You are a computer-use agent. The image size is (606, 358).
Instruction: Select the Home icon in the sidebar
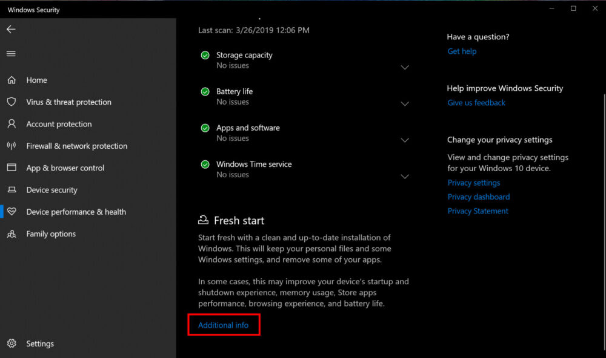click(12, 80)
